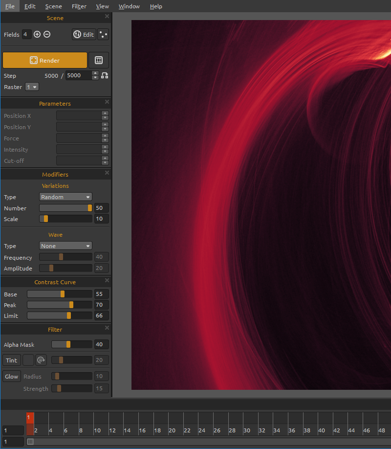This screenshot has width=391, height=449.
Task: Click the Tint color swatch
Action: coord(28,360)
